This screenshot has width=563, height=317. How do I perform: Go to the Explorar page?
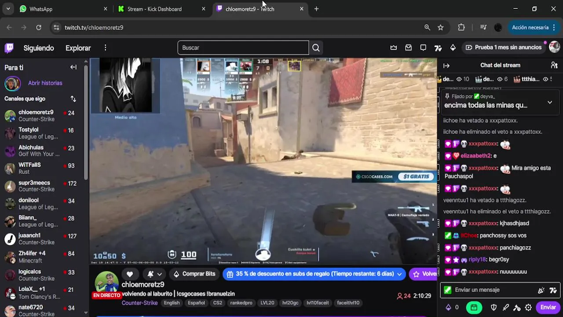78,48
